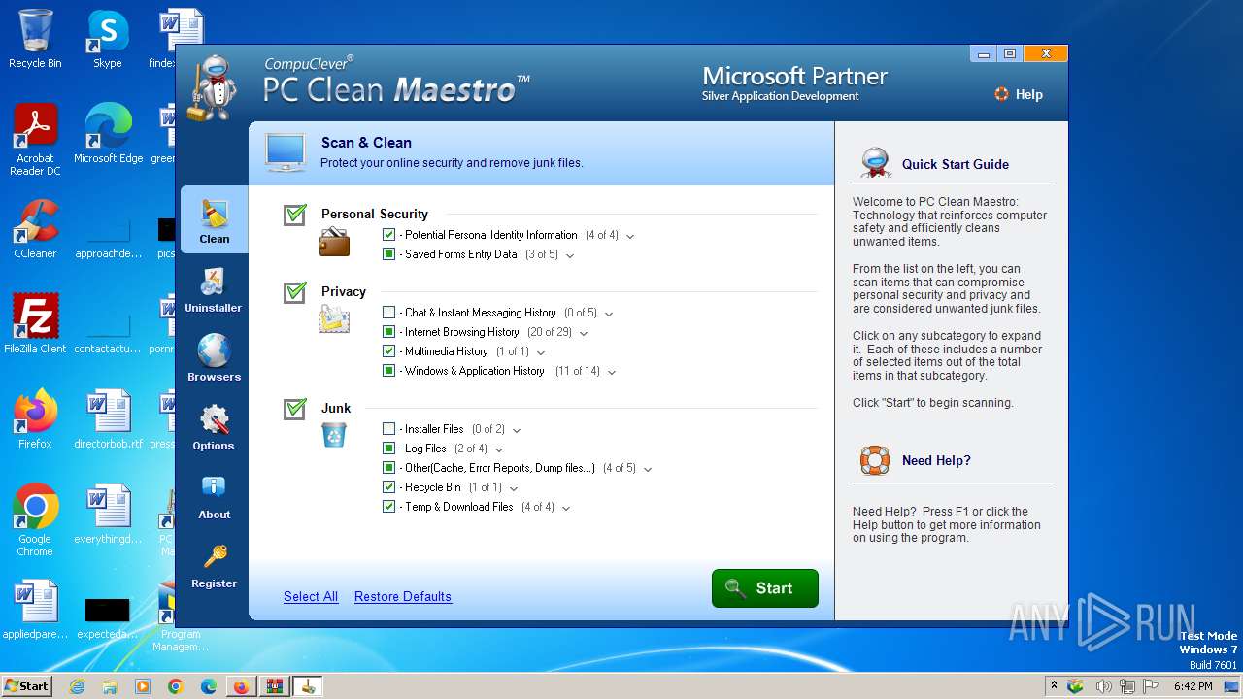
Task: Uncheck Potential Personal Identity Information
Action: (389, 235)
